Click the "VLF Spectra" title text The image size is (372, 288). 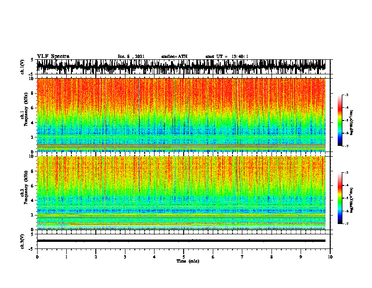click(x=53, y=56)
